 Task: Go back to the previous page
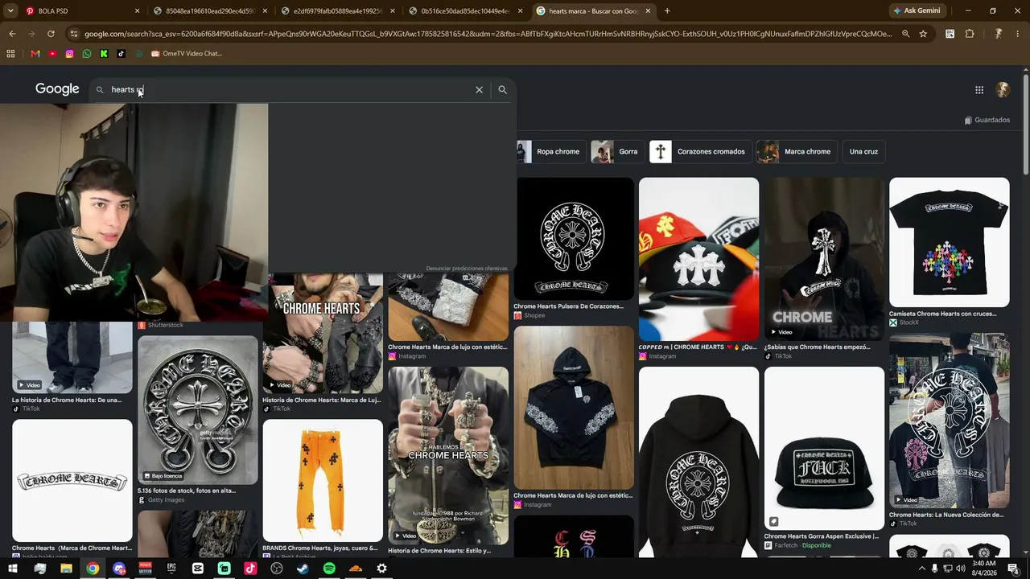pyautogui.click(x=12, y=34)
